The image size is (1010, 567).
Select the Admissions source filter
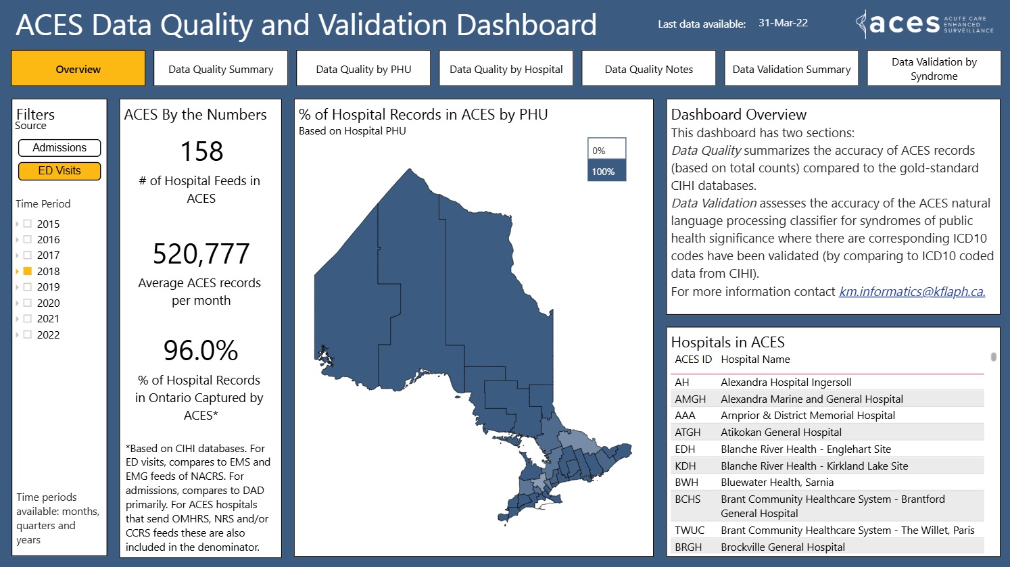59,147
